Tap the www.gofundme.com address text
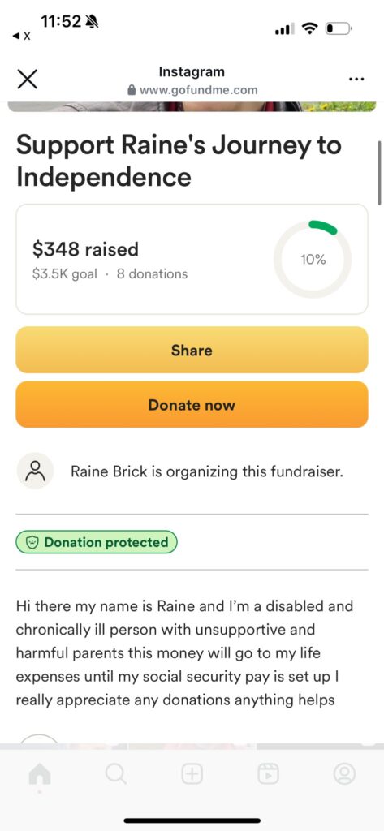Image resolution: width=384 pixels, height=831 pixels. (x=198, y=90)
